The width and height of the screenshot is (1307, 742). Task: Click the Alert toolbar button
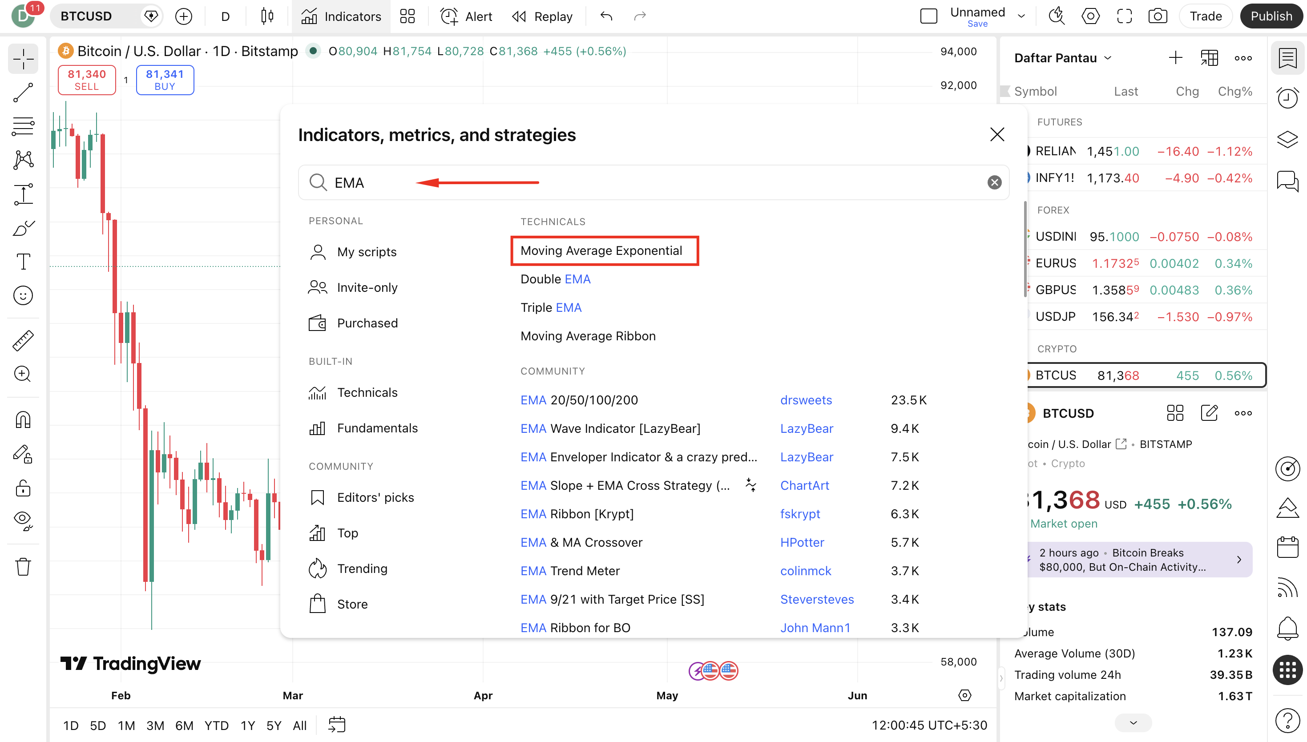point(466,16)
